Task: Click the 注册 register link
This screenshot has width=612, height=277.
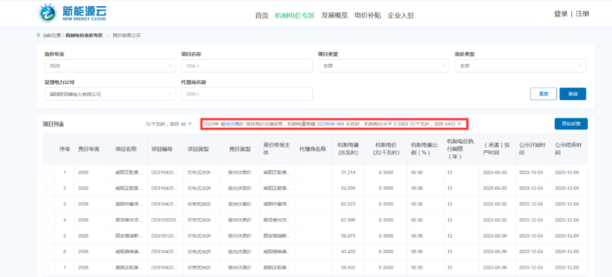Action: point(583,14)
